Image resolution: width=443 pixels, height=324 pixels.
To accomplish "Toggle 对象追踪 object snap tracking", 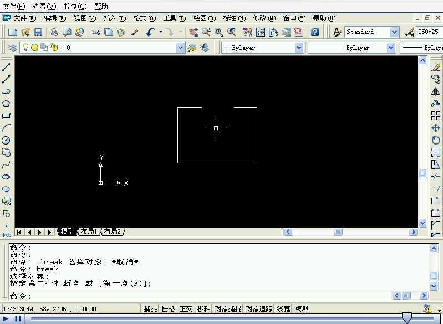I will pyautogui.click(x=259, y=308).
